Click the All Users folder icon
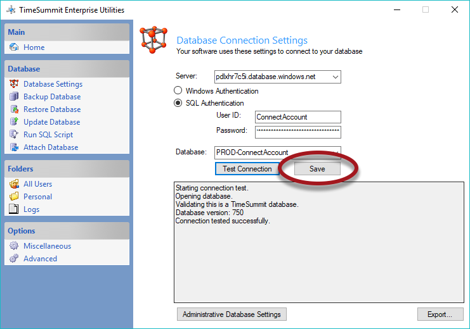This screenshot has height=329, width=470. coord(14,183)
